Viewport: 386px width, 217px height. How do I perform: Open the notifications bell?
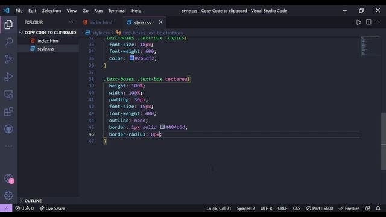pos(378,209)
